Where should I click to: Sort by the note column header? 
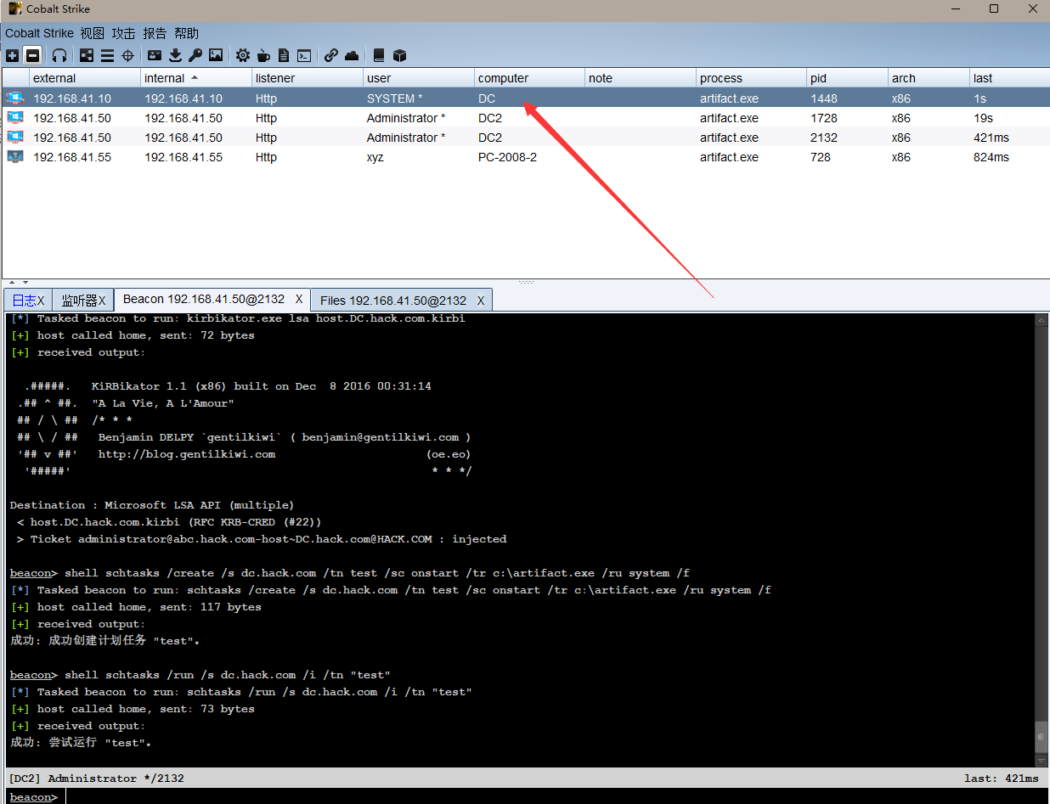(641, 78)
